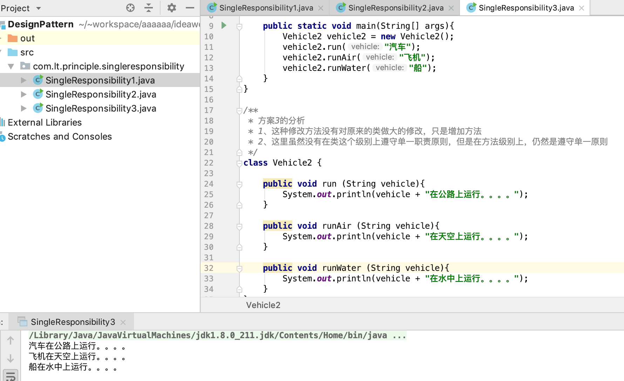This screenshot has height=381, width=624.
Task: Click the package folder icon of com.lt.principle
Action: coord(25,66)
